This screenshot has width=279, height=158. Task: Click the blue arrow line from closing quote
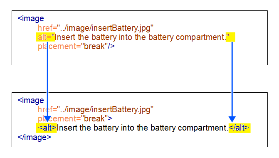[232, 79]
